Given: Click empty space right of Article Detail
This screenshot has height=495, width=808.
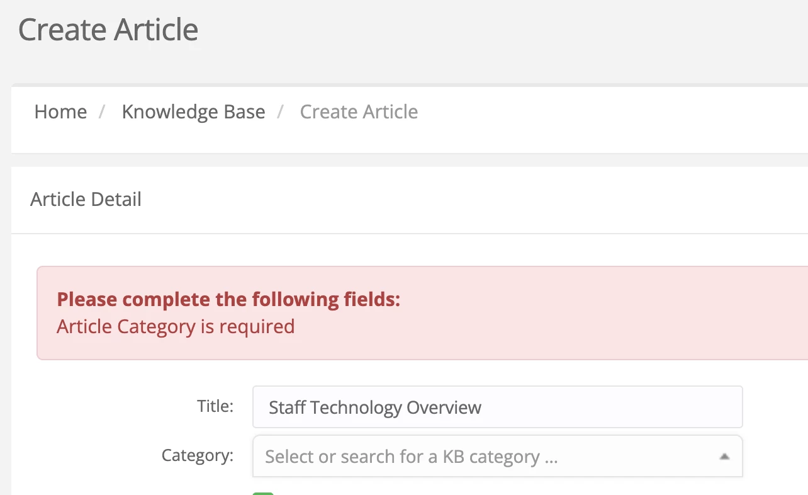Looking at the screenshot, I should coord(472,200).
